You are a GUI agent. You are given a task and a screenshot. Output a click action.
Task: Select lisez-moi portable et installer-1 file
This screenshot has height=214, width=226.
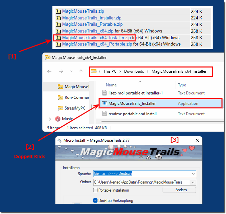click(x=136, y=93)
